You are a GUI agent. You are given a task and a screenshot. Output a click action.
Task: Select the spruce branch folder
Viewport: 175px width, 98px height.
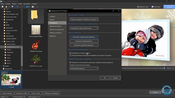tap(11, 44)
